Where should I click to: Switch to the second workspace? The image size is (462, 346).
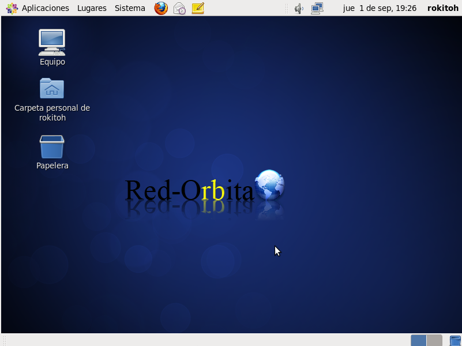pos(434,340)
